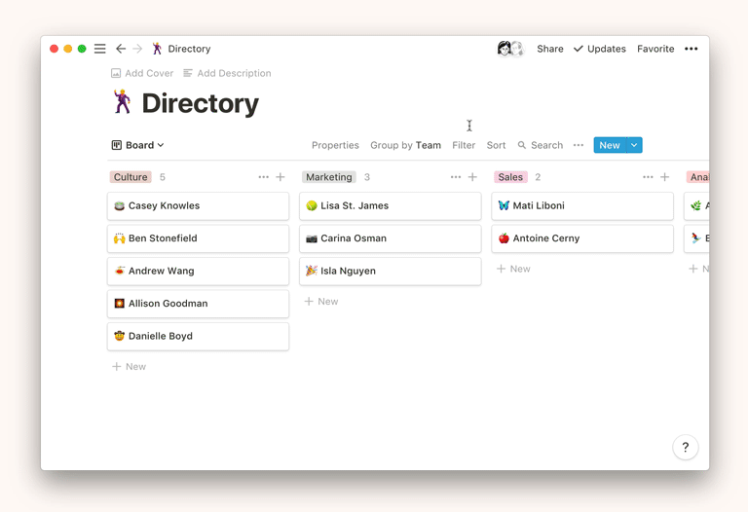Open the Group by Team menu
Screen dimensions: 748x512
click(405, 145)
